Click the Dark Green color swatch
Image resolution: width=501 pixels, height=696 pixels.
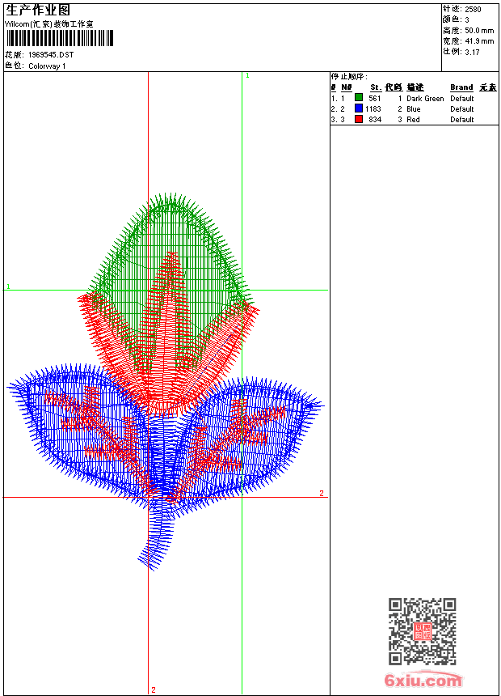(359, 98)
